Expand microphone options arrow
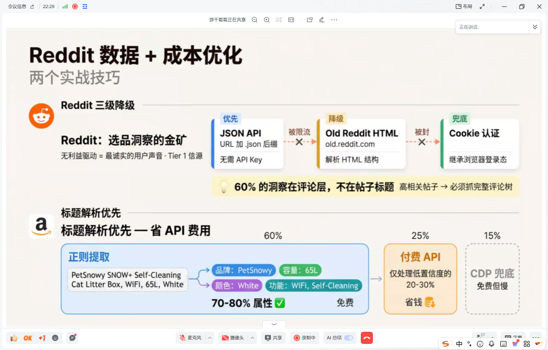Viewport: 548px width, 350px height. [x=210, y=338]
